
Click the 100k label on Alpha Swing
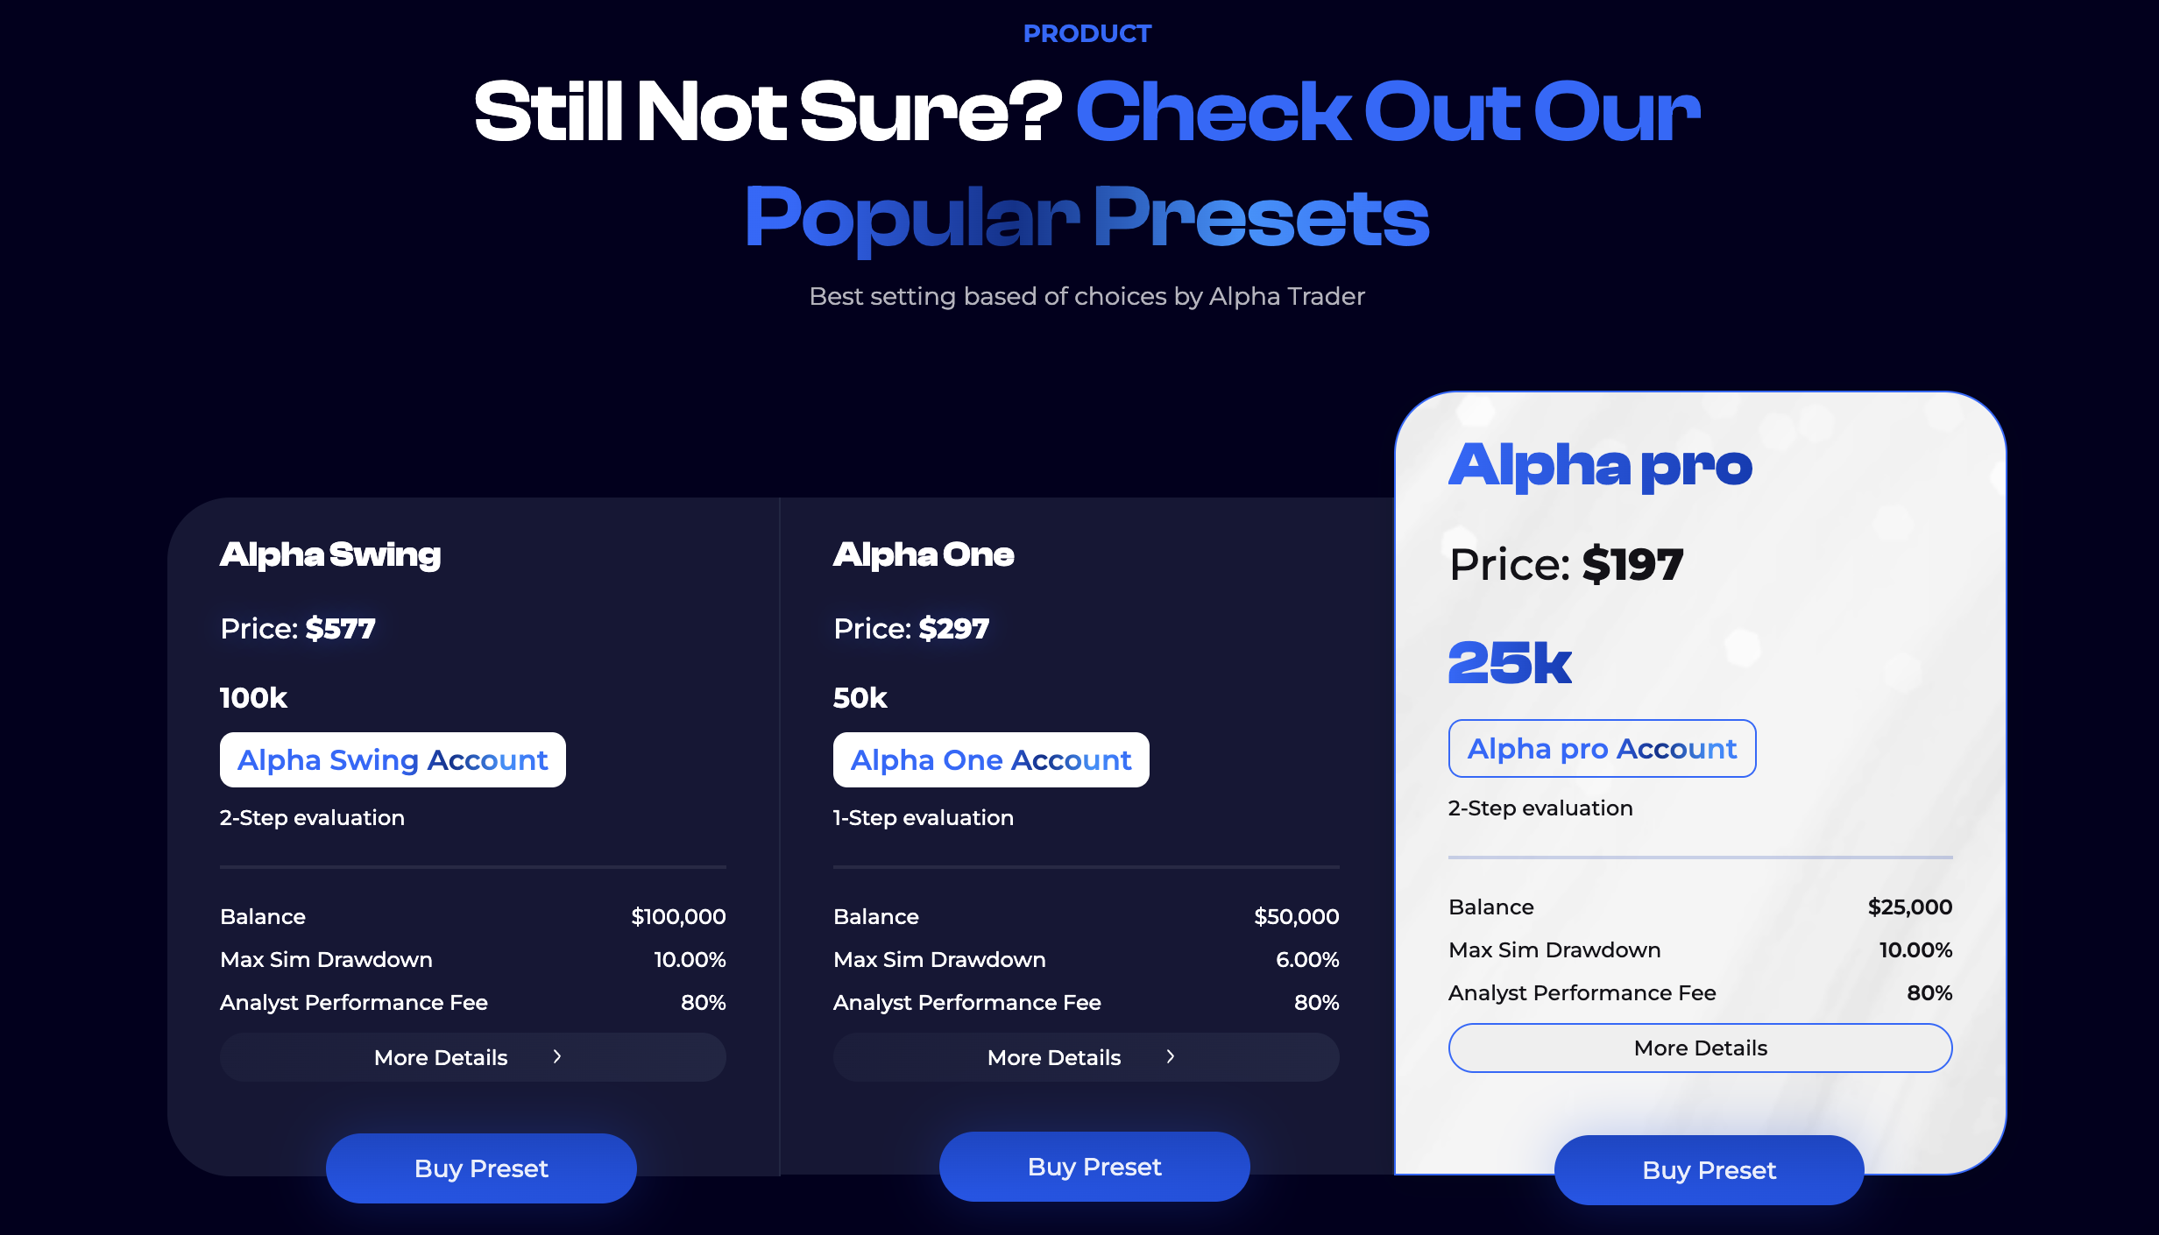pos(253,697)
